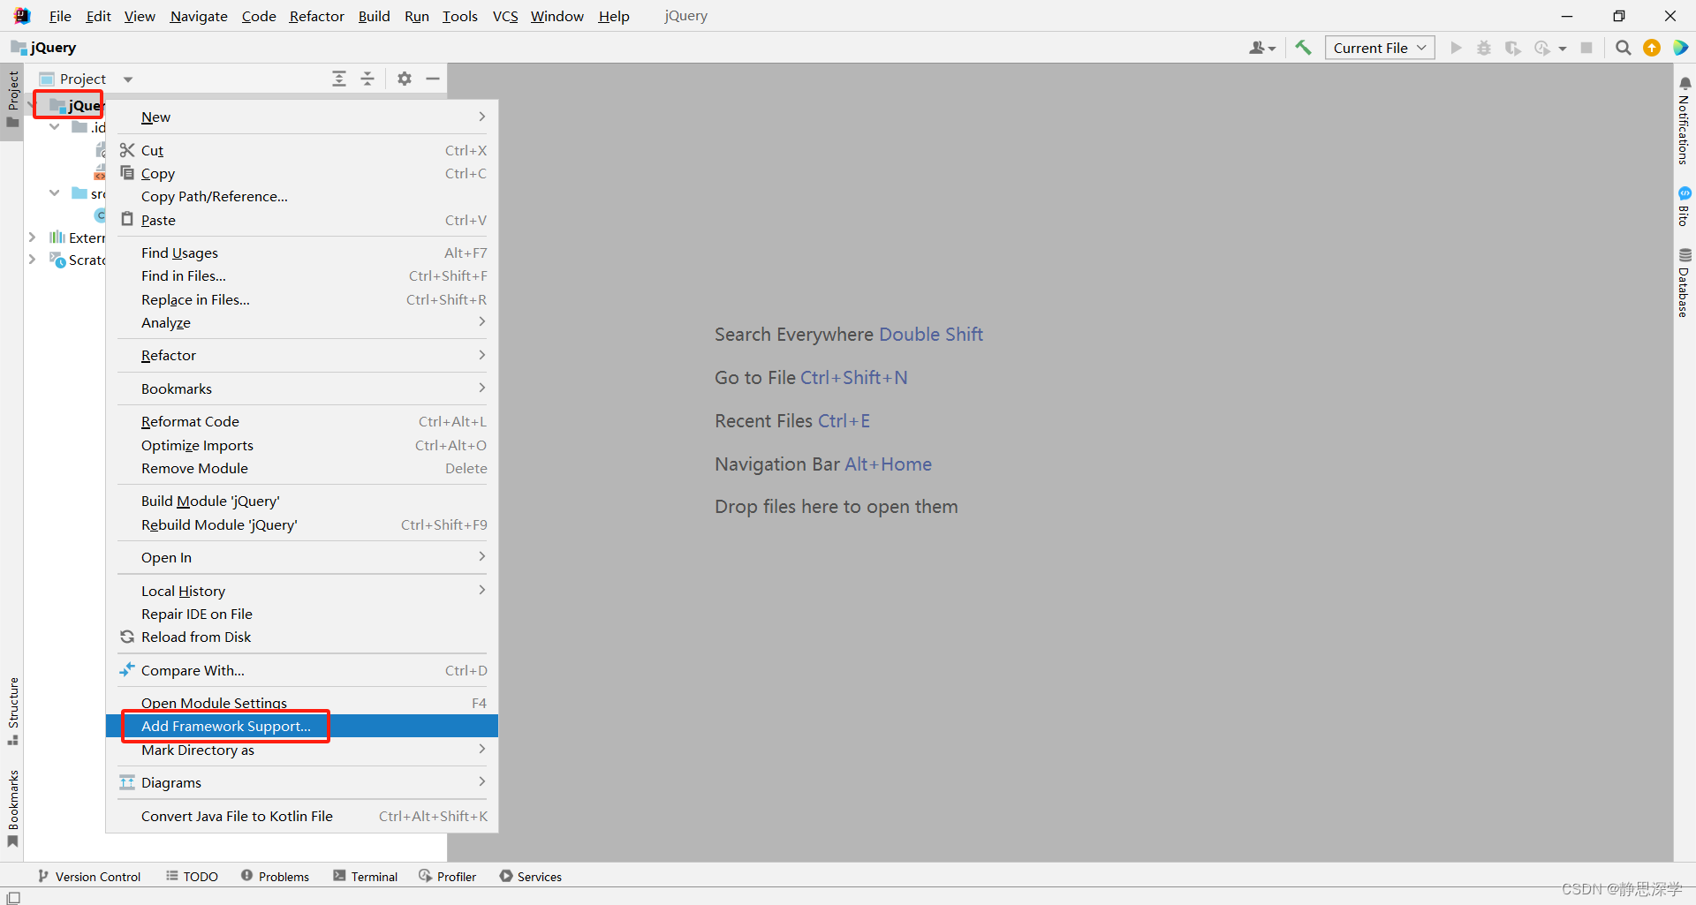This screenshot has width=1696, height=905.
Task: Open the Problems tool tab
Action: tap(276, 876)
